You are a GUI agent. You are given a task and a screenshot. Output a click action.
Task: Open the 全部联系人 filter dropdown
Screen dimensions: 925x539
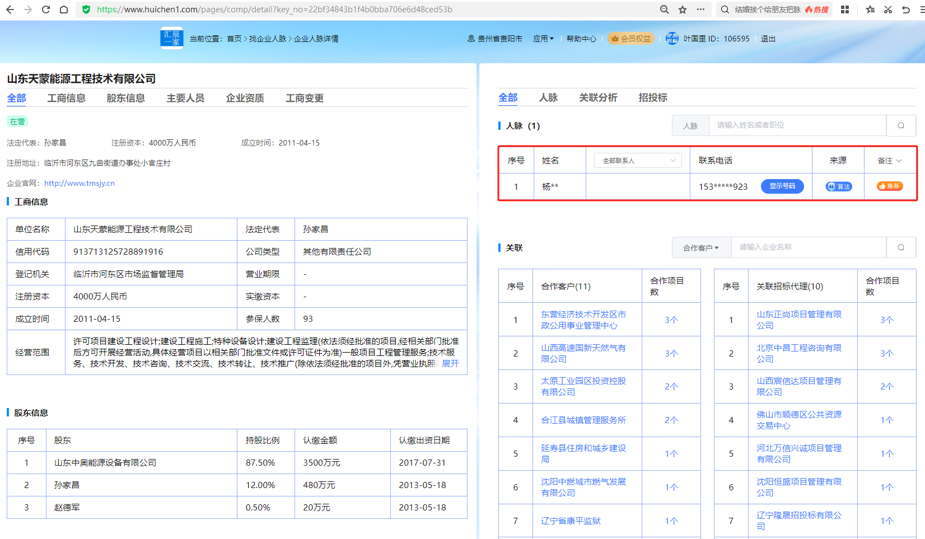tap(638, 161)
